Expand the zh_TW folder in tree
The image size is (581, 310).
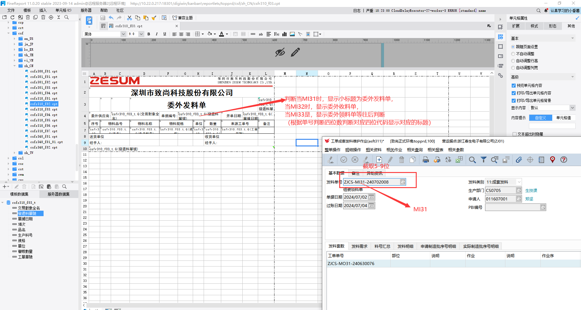[x=14, y=153]
